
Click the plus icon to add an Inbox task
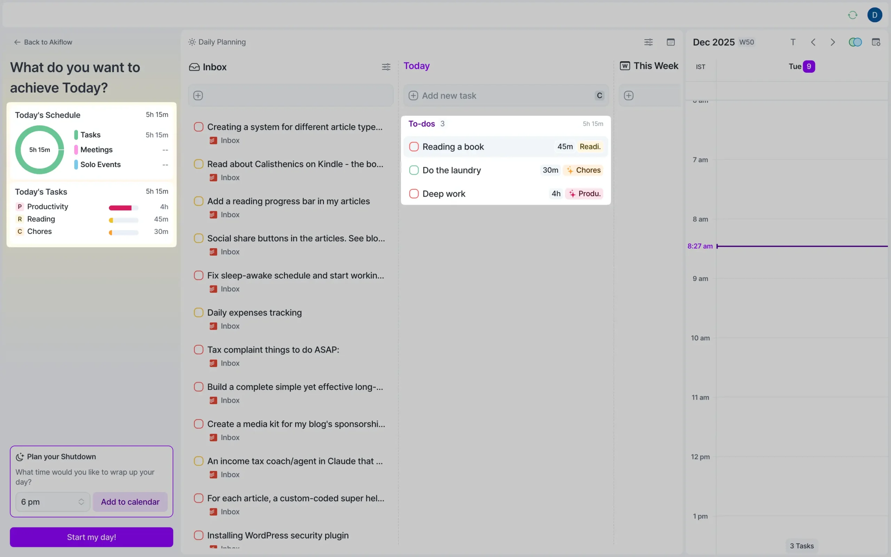click(198, 95)
